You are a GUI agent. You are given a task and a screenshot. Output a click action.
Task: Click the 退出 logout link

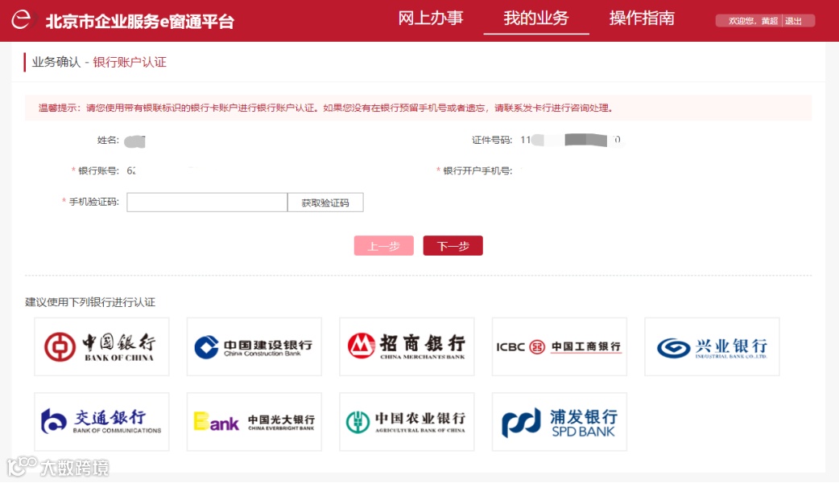point(793,21)
